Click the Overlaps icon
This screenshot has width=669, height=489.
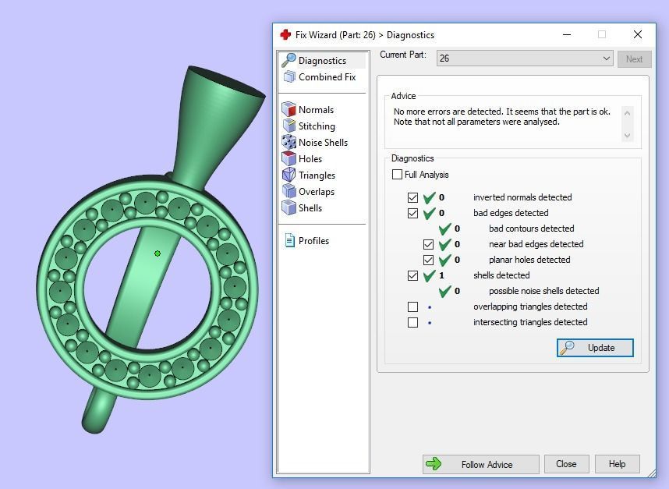click(288, 191)
